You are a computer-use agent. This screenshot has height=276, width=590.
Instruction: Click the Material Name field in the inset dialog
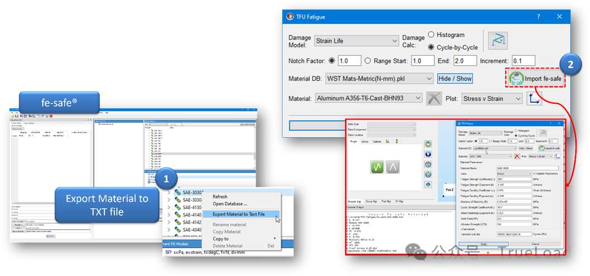[x=527, y=168]
